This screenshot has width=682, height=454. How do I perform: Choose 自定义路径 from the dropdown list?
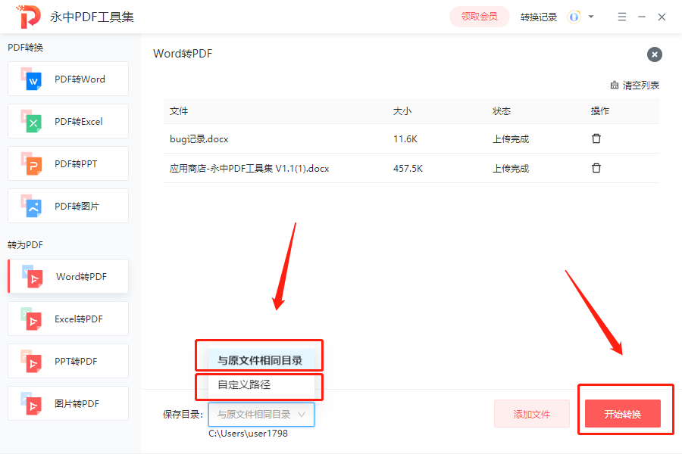point(244,384)
